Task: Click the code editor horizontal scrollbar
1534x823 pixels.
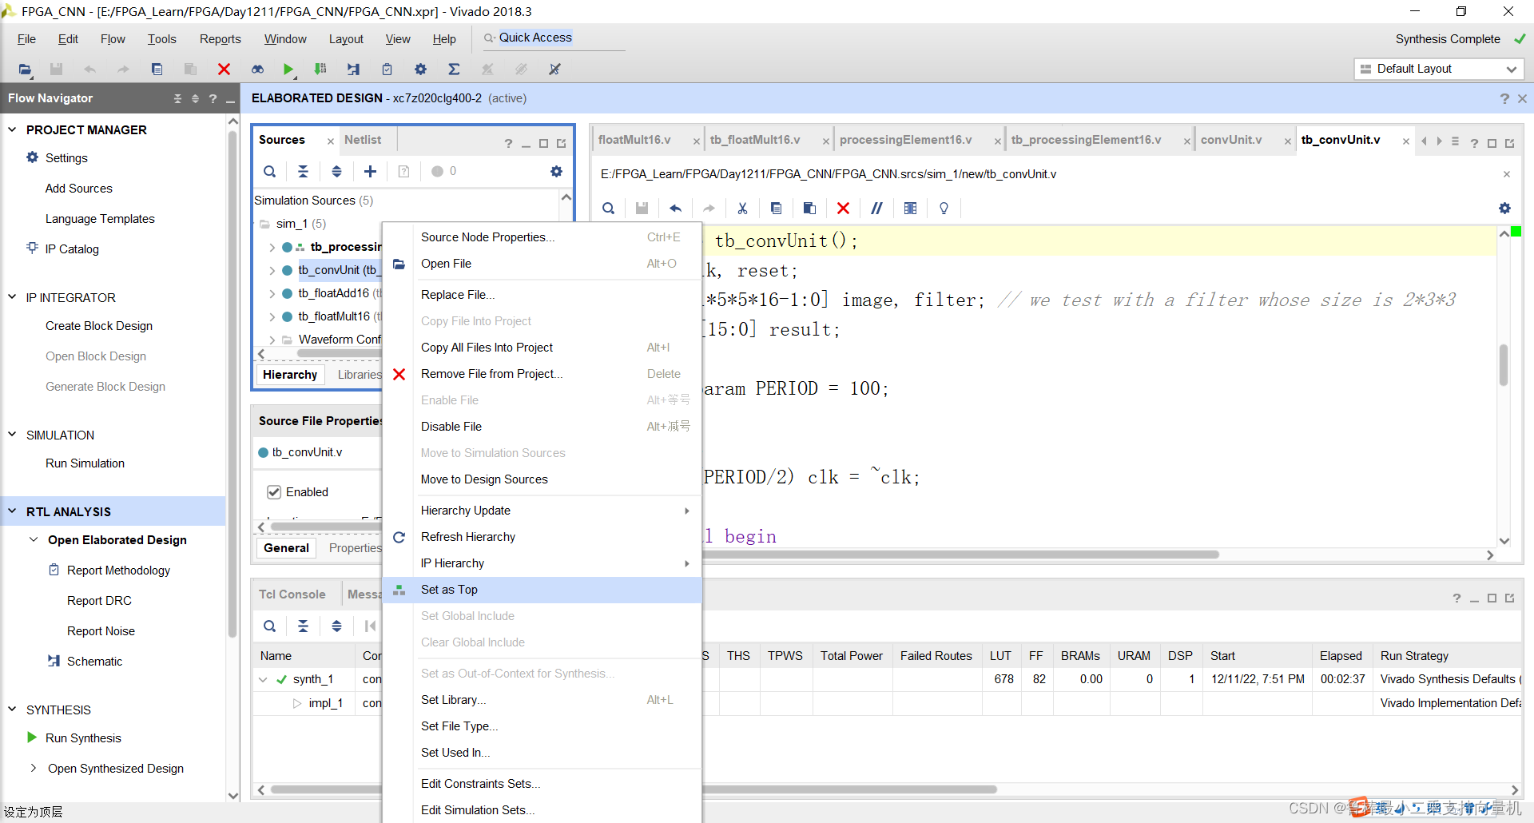Action: coord(961,555)
